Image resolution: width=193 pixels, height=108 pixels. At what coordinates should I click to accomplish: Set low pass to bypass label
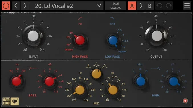(122, 51)
